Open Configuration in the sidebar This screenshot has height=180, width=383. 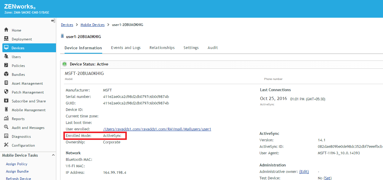pos(23,145)
